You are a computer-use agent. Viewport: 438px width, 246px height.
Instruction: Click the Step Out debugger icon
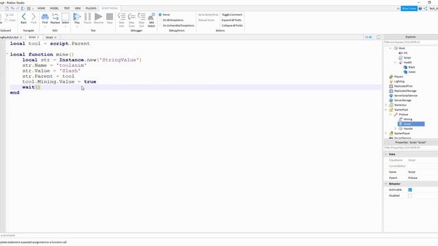pyautogui.click(x=142, y=20)
